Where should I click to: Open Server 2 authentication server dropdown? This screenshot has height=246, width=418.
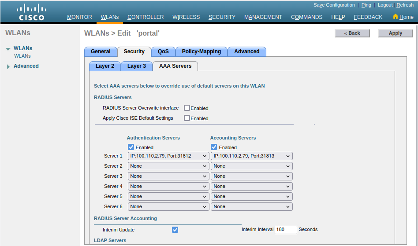168,166
